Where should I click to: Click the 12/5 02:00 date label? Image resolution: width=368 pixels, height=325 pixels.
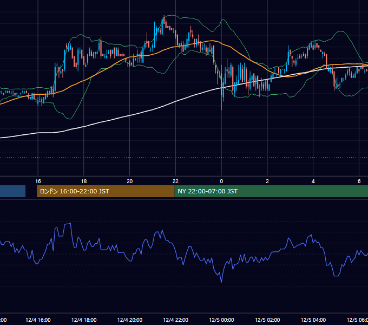[267, 320]
